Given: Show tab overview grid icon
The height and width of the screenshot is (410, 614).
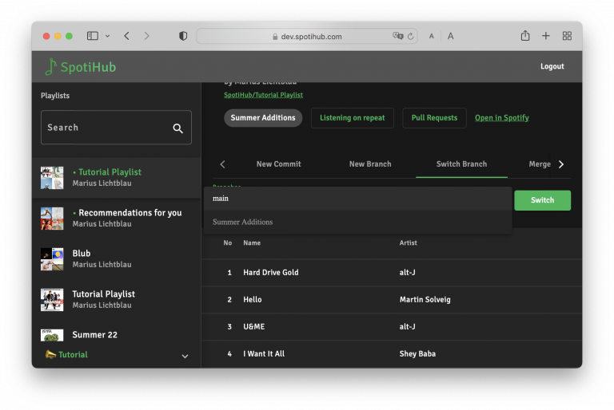Looking at the screenshot, I should (x=567, y=36).
